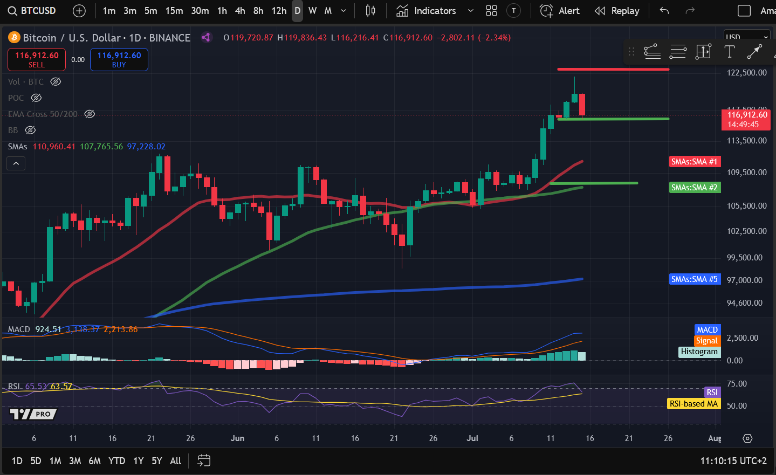The height and width of the screenshot is (475, 776).
Task: Select the weekly W timeframe
Action: click(313, 11)
